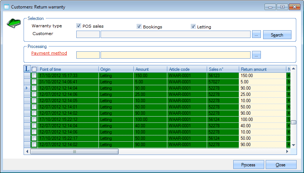The height and width of the screenshot is (173, 304).
Task: Tick the select-all checkbox in grid header
Action: [x=34, y=69]
